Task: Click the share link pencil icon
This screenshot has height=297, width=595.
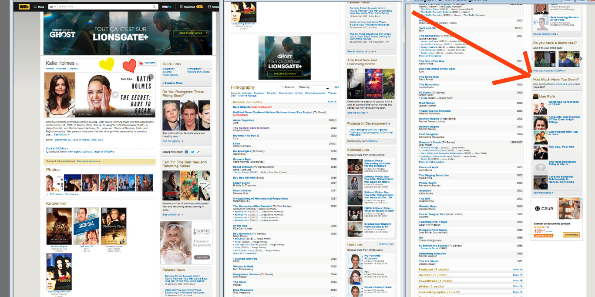Action: (198, 152)
